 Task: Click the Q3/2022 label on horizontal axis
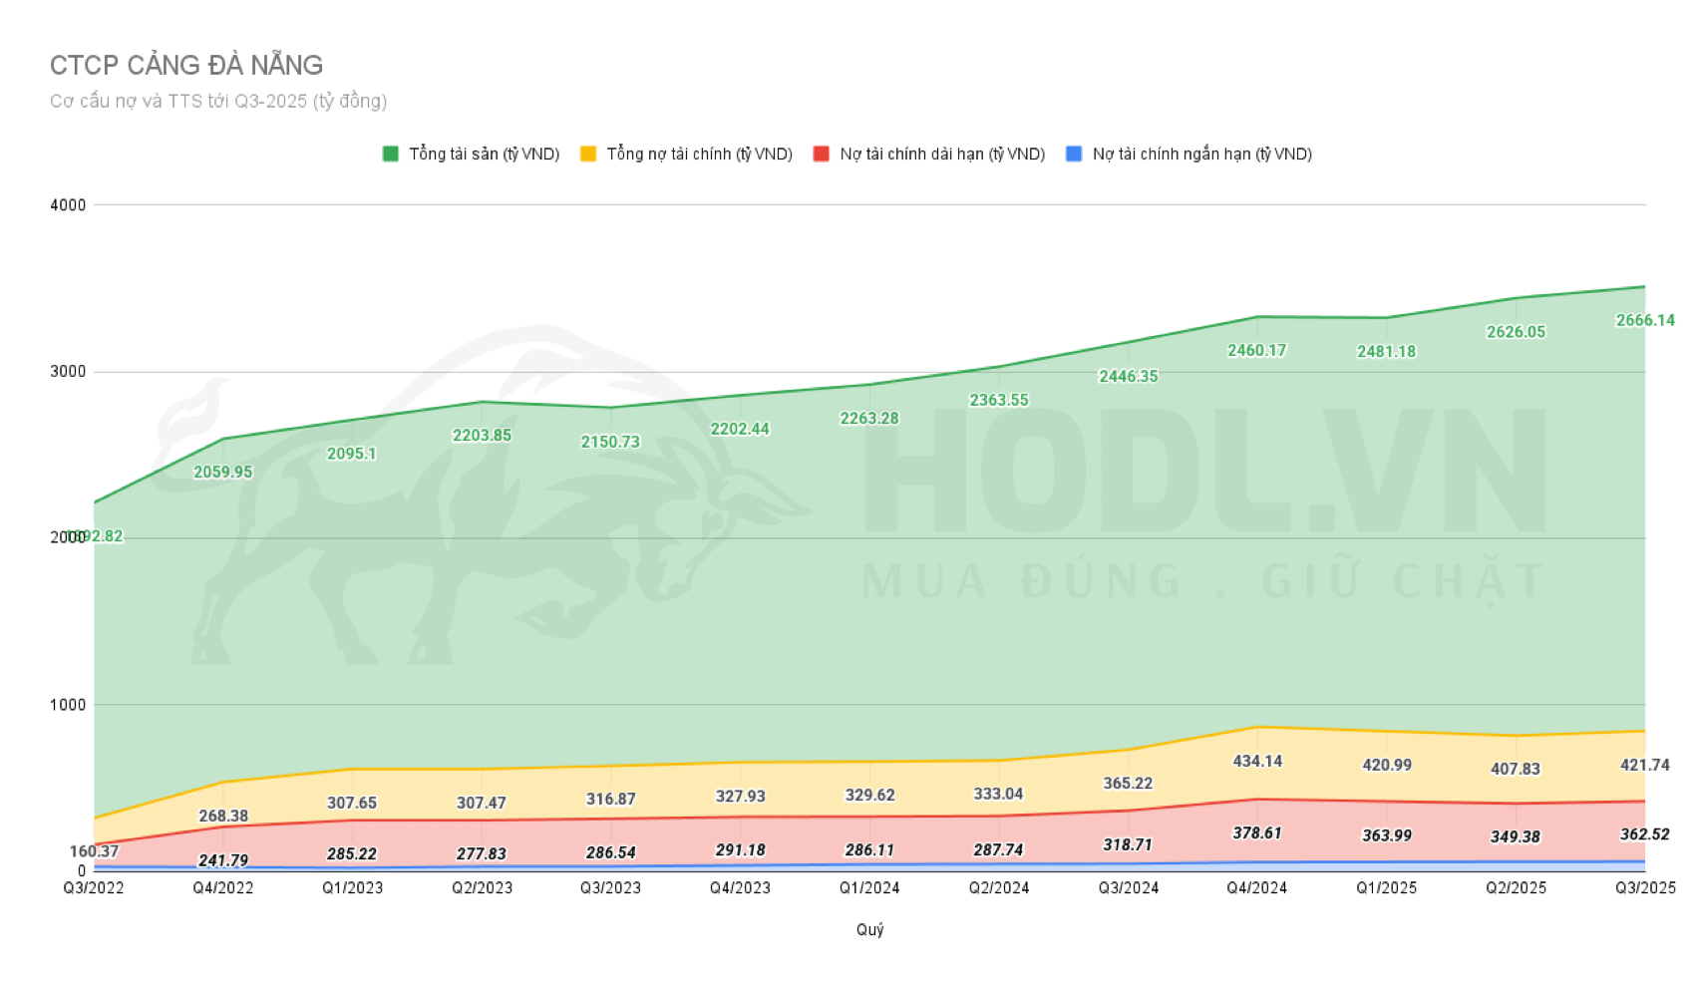pos(94,887)
